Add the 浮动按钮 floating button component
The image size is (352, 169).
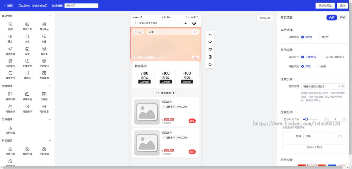[44, 63]
